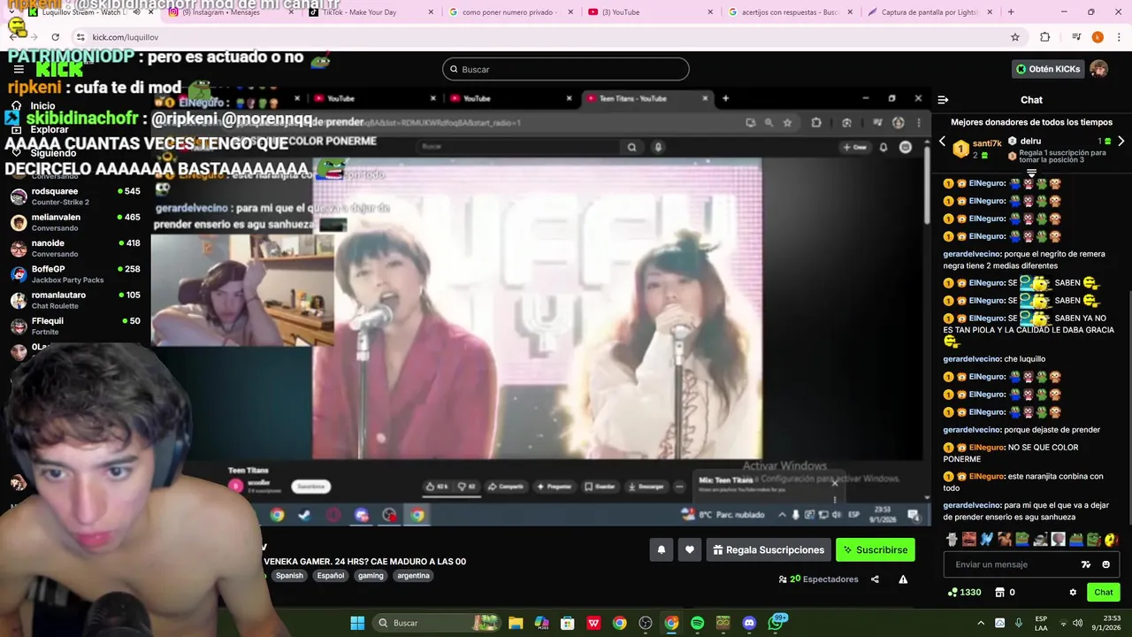
Task: View 1330 channel points balance
Action: point(964,592)
